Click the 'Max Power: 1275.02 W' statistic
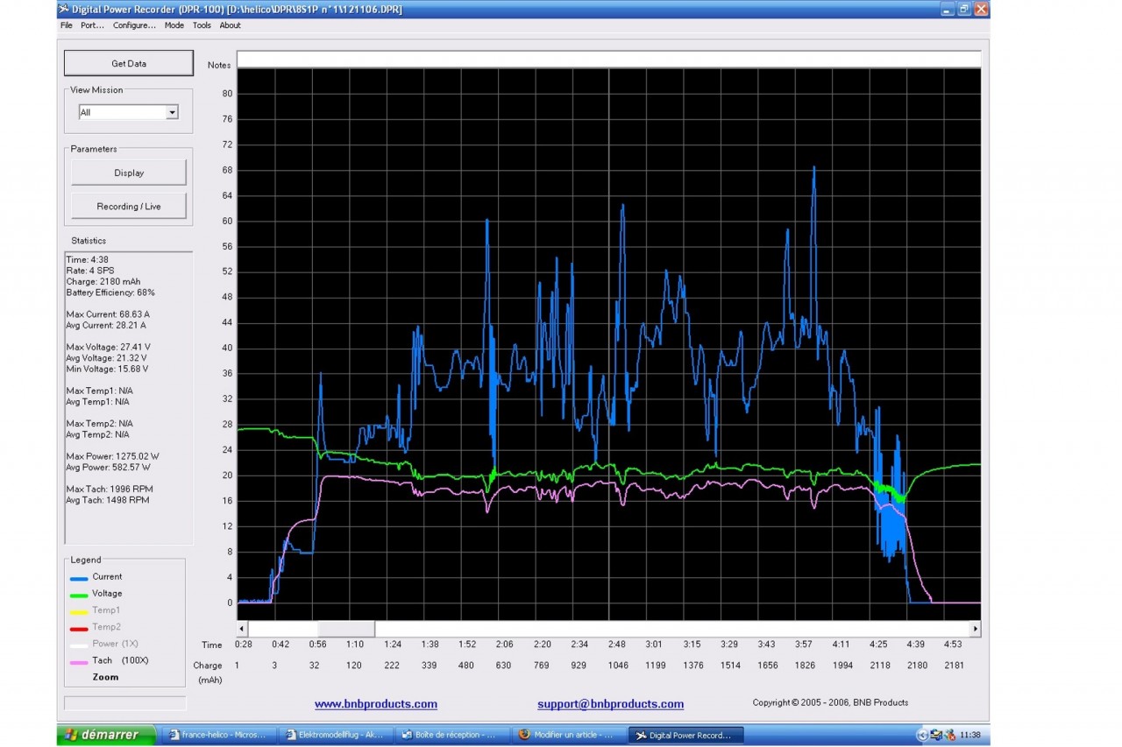This screenshot has width=1122, height=747. 113,456
